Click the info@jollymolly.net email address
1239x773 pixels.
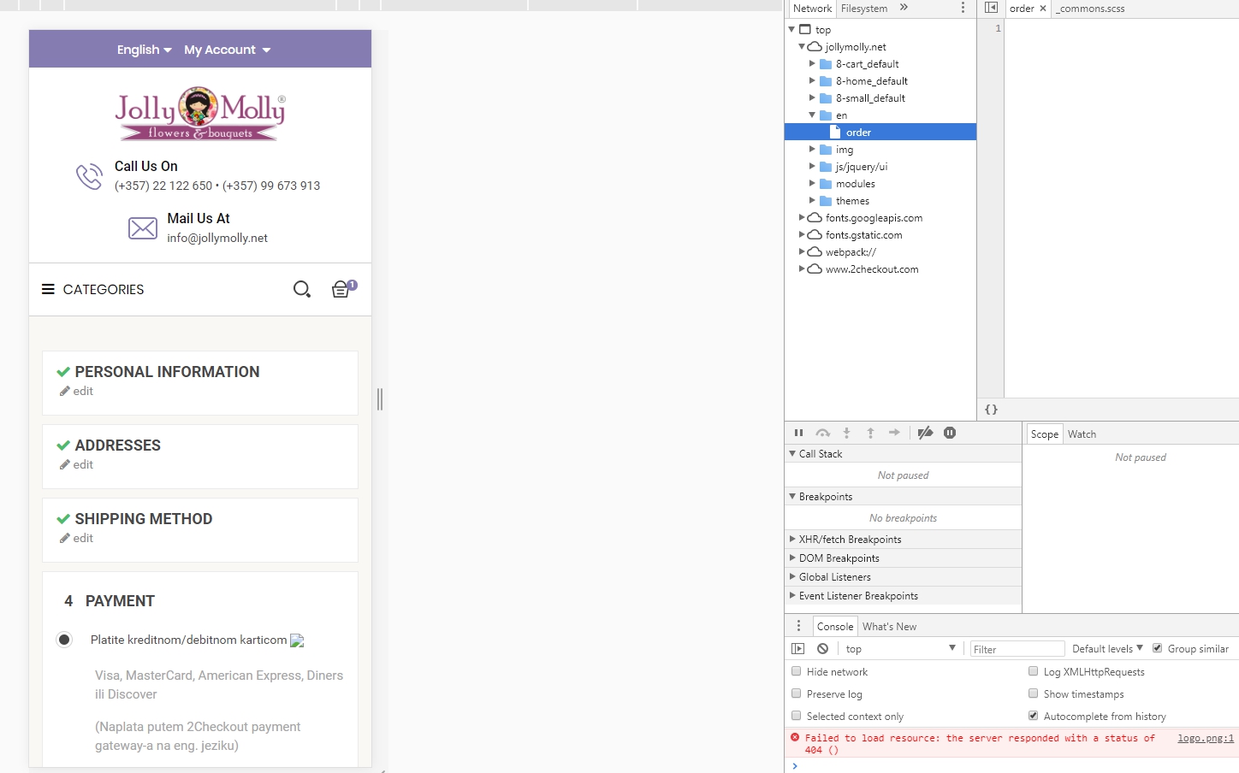(x=217, y=238)
